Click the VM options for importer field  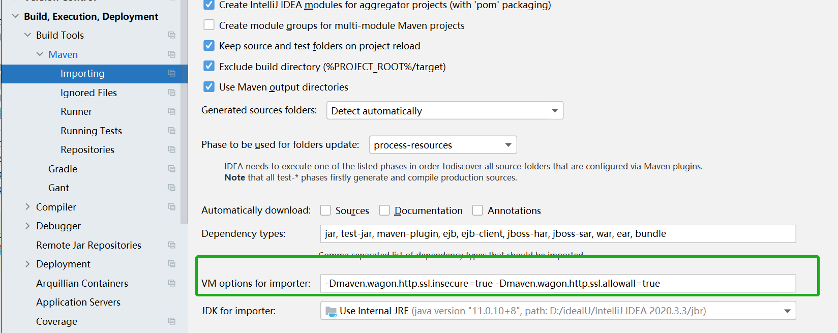(557, 284)
